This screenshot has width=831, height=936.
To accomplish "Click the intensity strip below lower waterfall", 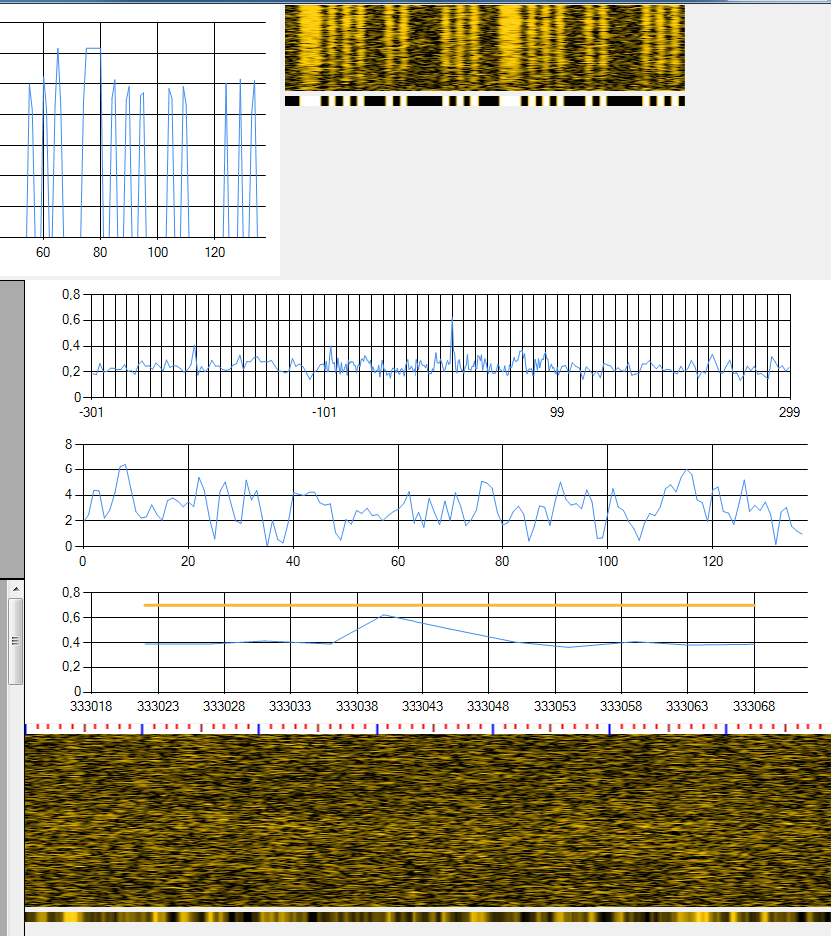I will [x=427, y=916].
